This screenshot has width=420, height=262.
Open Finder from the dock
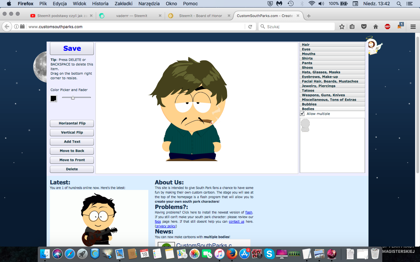coord(45,254)
